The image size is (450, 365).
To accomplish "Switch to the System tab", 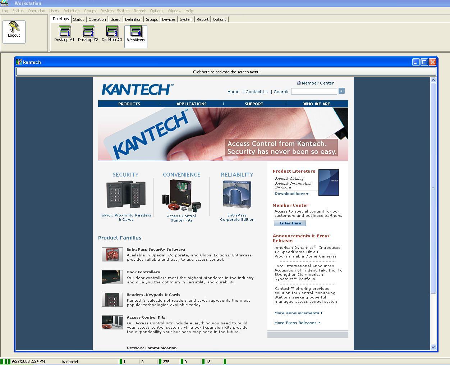I will pos(186,19).
